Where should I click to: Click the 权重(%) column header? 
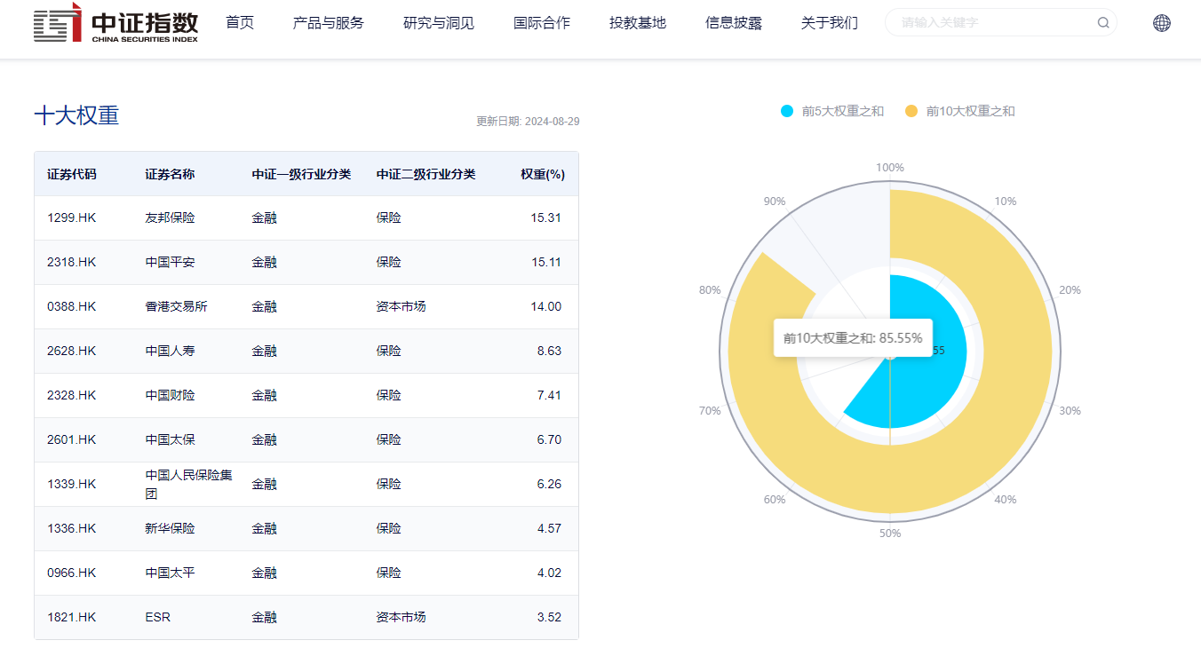click(543, 174)
